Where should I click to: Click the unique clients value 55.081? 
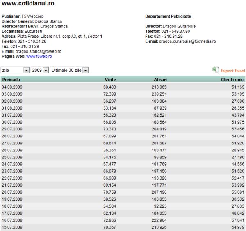click(x=238, y=192)
